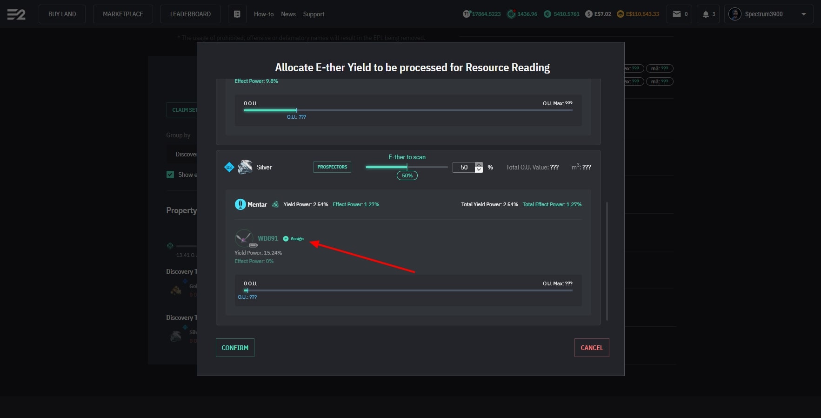This screenshot has height=418, width=821.
Task: Open the Marketplace menu item
Action: click(x=123, y=14)
